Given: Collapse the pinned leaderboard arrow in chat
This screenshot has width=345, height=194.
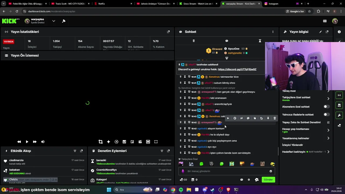Looking at the screenshot, I should point(227,58).
